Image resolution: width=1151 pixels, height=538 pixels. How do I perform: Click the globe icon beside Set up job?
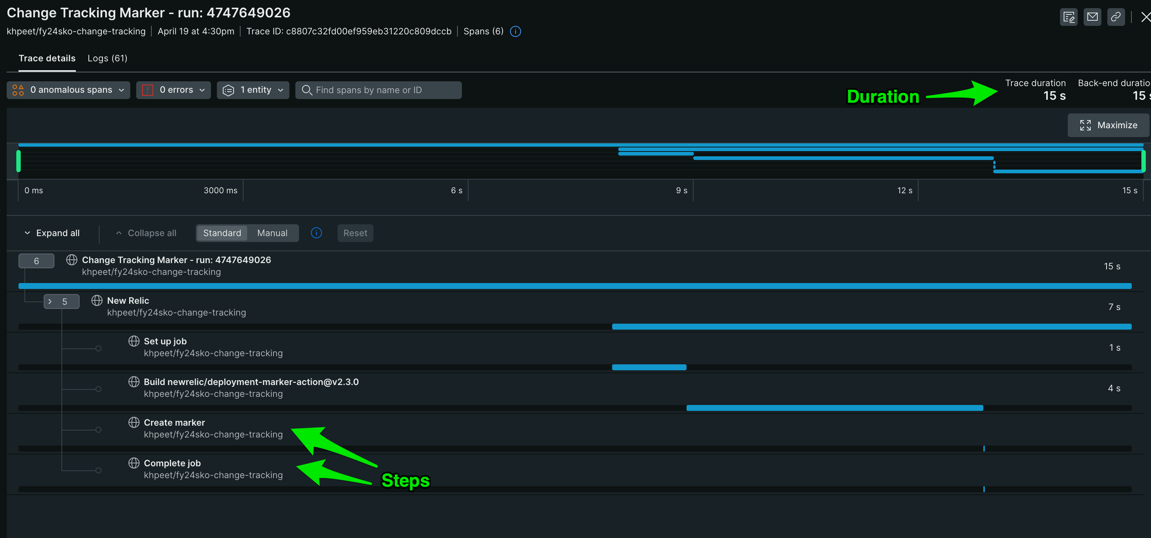click(x=134, y=341)
